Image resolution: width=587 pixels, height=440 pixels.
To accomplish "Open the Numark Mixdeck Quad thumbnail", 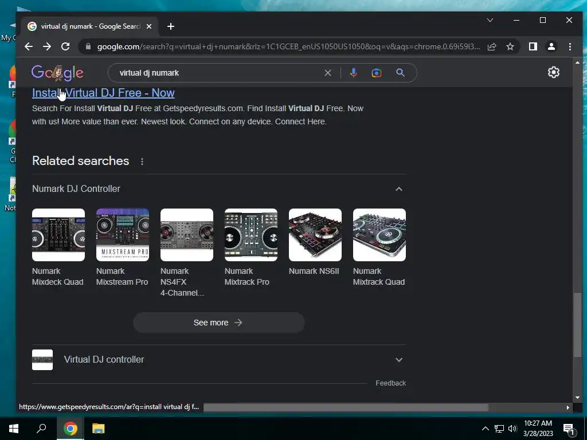I will coord(58,234).
